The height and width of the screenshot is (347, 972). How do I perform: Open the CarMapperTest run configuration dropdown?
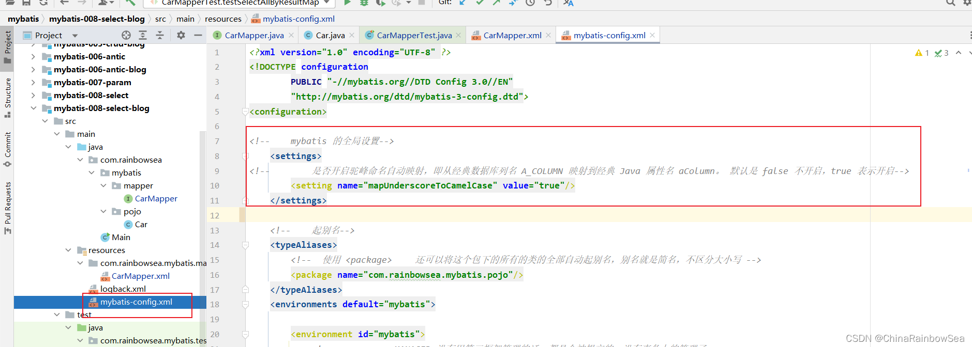tap(327, 3)
